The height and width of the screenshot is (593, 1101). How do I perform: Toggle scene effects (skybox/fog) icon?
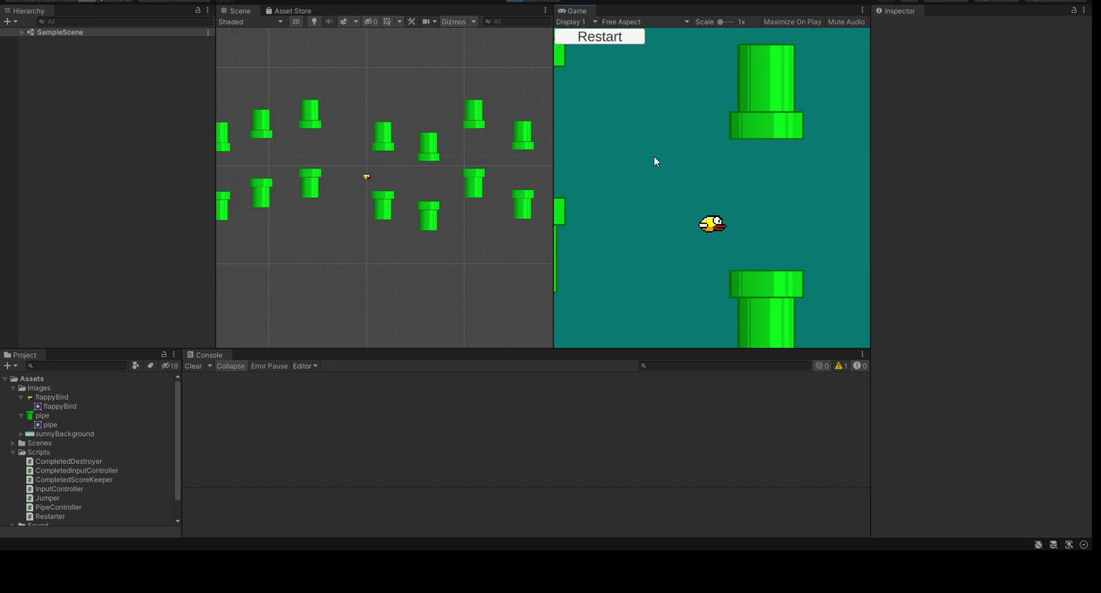(x=343, y=22)
